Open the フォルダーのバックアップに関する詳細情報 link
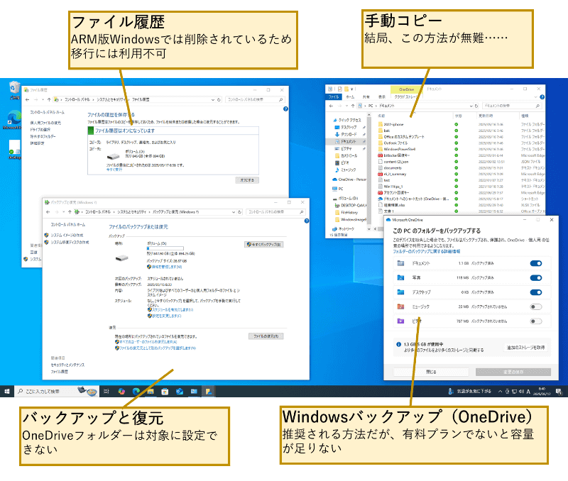The height and width of the screenshot is (481, 568). pos(427,251)
